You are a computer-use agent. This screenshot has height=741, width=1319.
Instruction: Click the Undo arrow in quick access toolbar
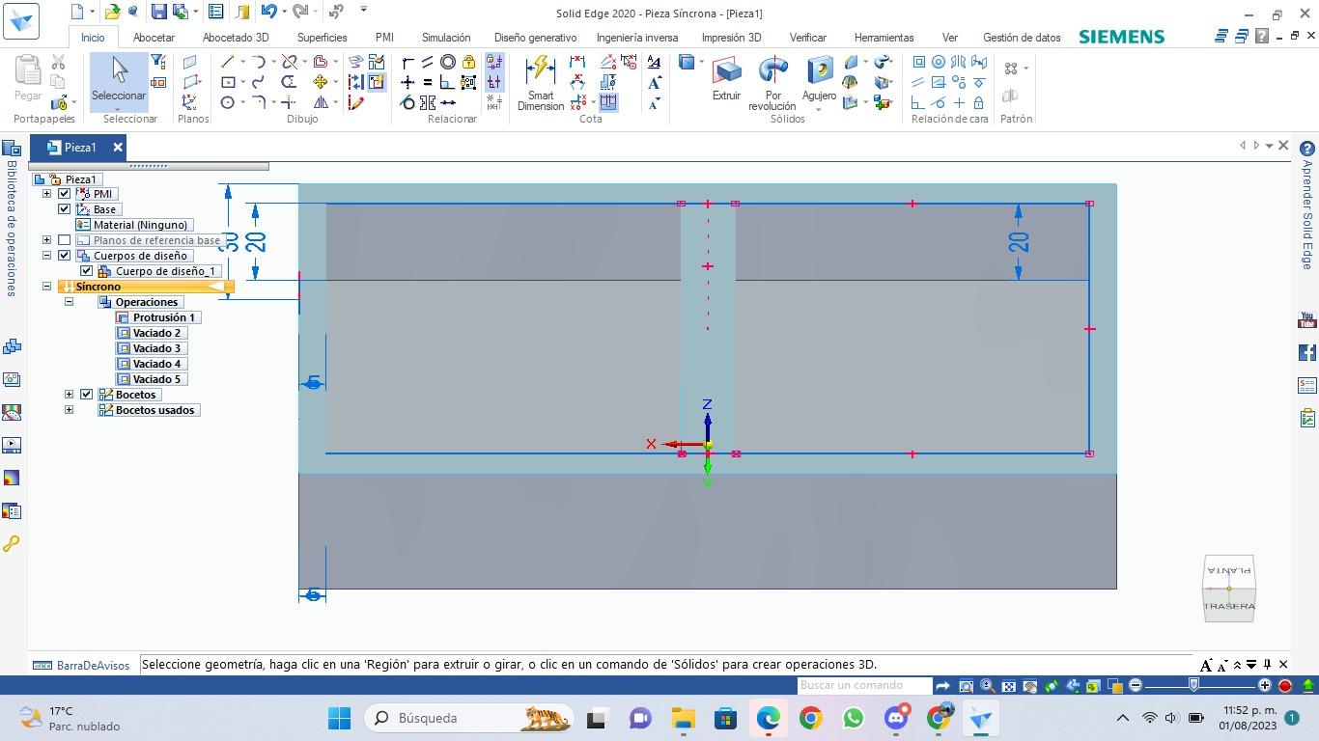click(268, 12)
